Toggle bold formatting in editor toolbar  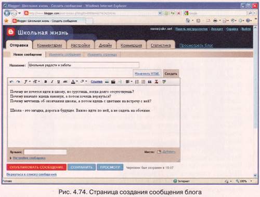click(46, 81)
